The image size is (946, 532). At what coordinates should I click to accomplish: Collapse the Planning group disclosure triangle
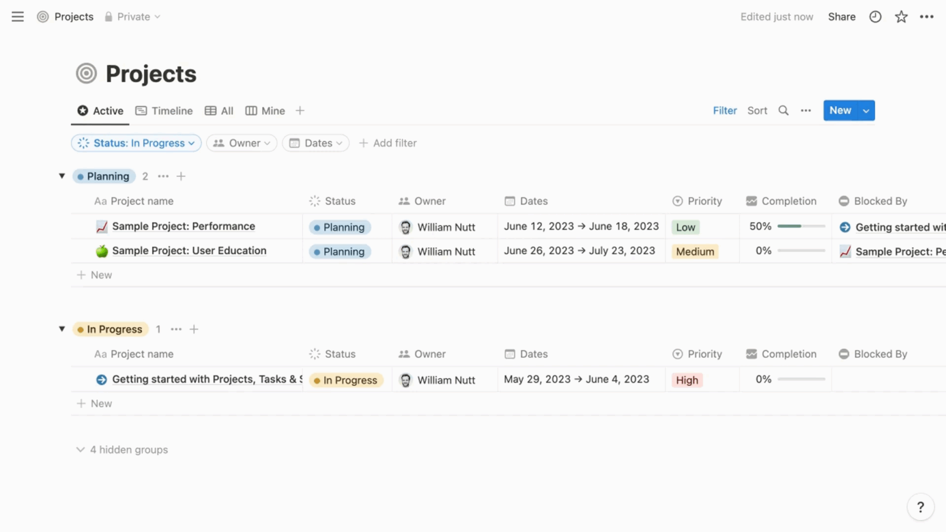pyautogui.click(x=61, y=176)
